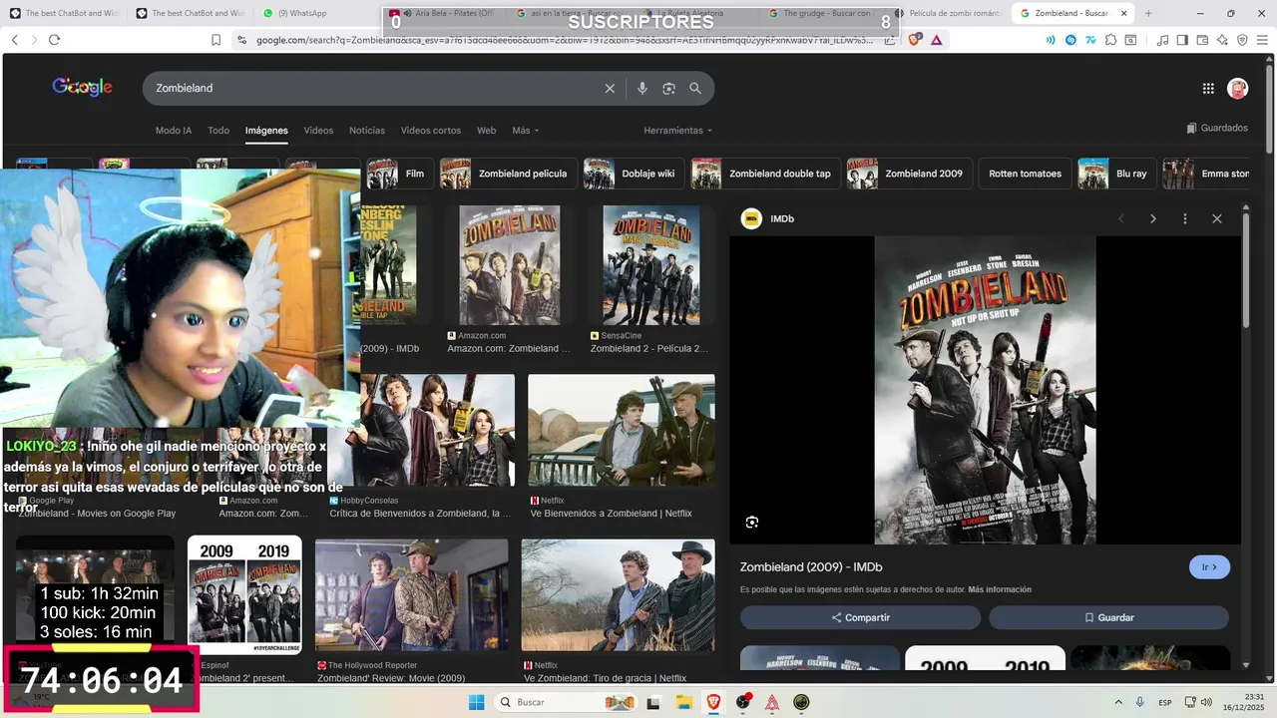
Task: Reload the current page
Action: [54, 40]
